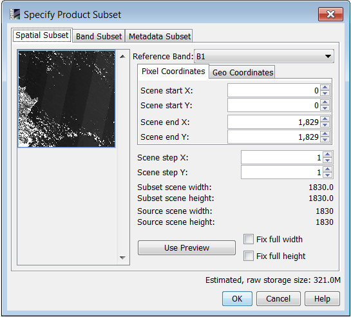The width and height of the screenshot is (351, 317).
Task: Increase Scene end X spinner value
Action: tap(325, 119)
